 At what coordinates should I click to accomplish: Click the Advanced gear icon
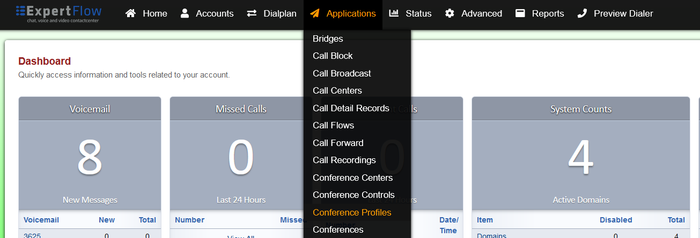450,13
